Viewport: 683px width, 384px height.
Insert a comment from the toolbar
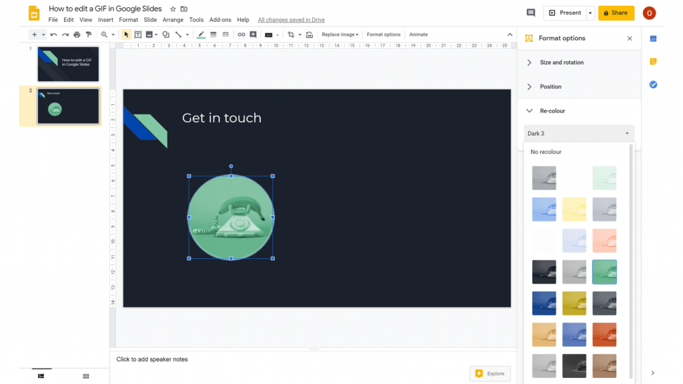coord(253,34)
